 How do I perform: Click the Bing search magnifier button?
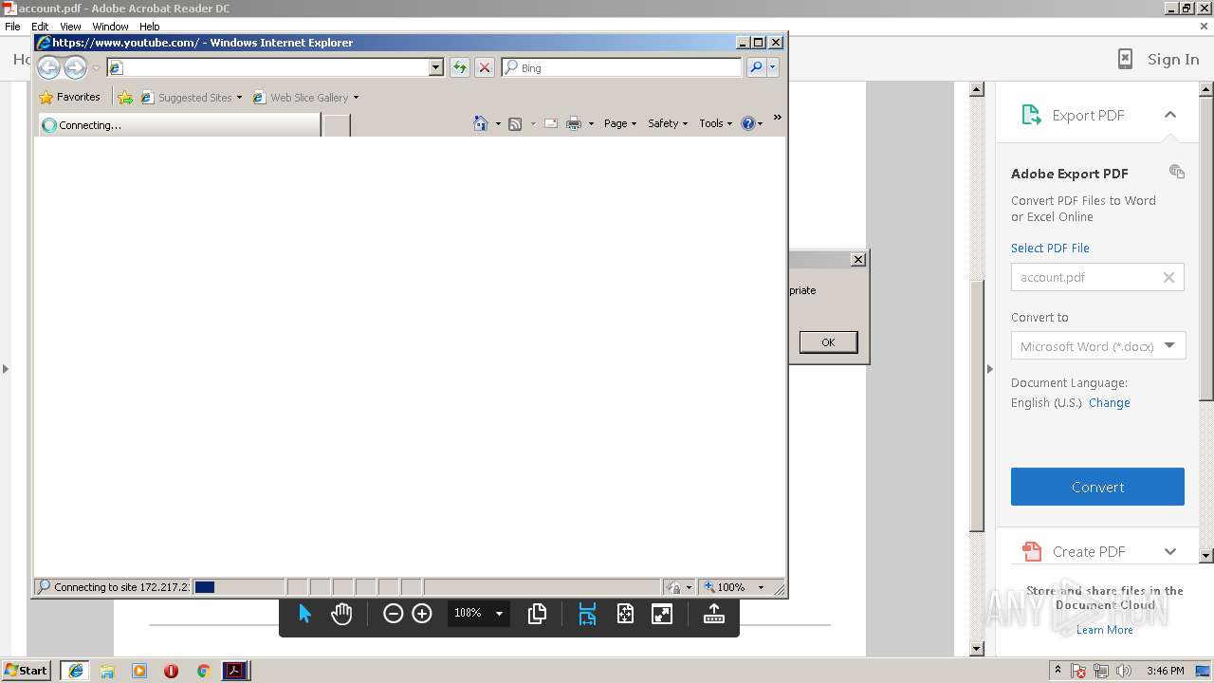[x=756, y=67]
